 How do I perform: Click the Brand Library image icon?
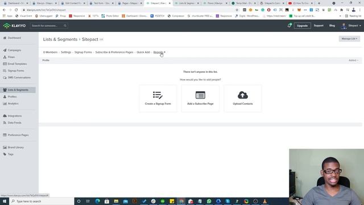point(5,147)
